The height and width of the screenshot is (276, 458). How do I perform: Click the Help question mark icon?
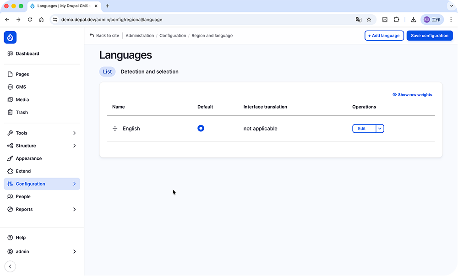[x=10, y=238]
